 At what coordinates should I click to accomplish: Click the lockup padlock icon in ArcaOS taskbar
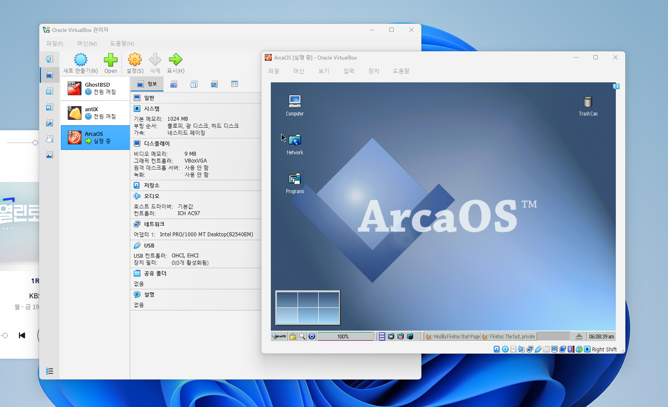(x=293, y=337)
